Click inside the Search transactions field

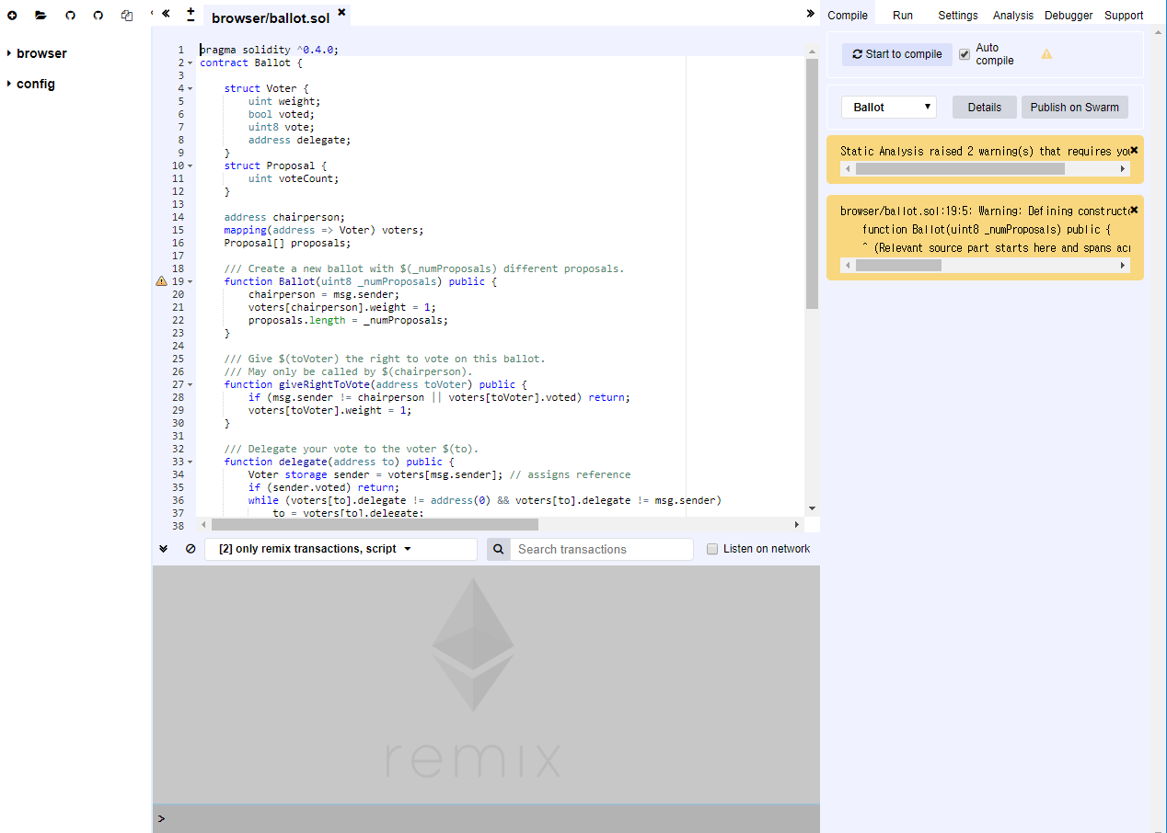(603, 549)
